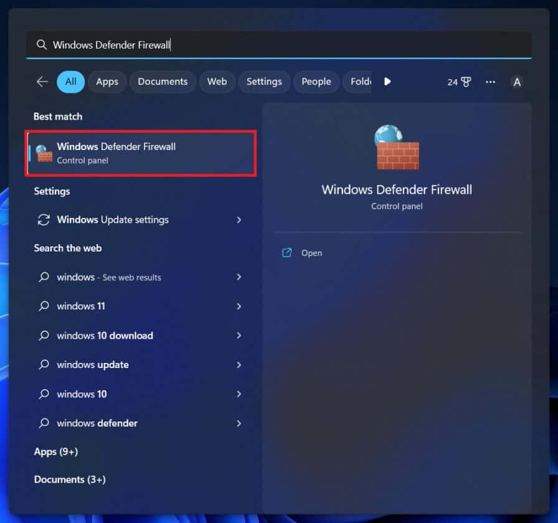This screenshot has width=558, height=523.
Task: Click in the search text box
Action: (280, 45)
